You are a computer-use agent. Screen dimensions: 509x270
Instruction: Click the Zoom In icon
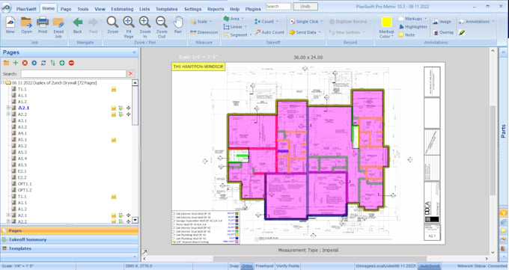pos(144,27)
